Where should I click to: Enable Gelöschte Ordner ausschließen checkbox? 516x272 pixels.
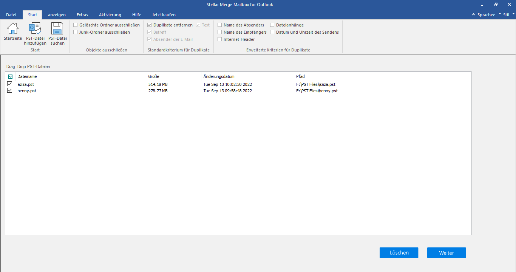[76, 25]
